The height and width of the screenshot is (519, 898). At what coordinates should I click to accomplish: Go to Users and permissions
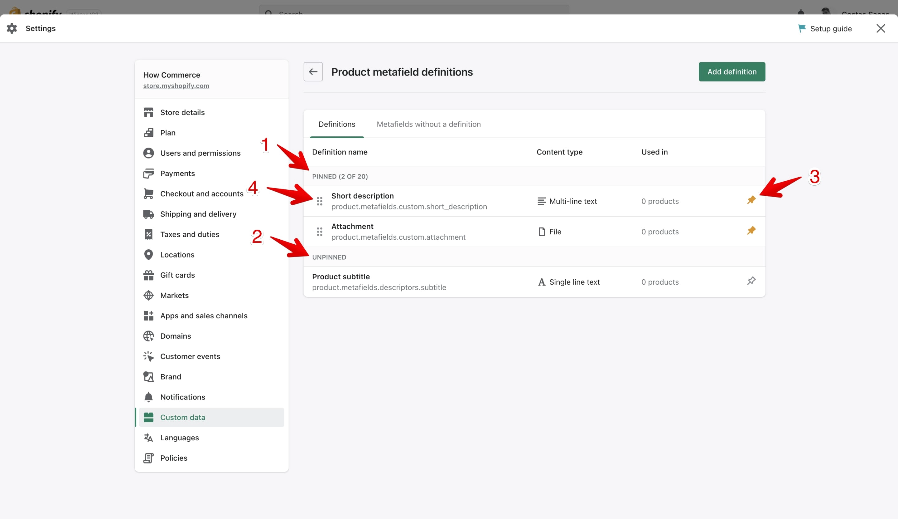pos(211,153)
